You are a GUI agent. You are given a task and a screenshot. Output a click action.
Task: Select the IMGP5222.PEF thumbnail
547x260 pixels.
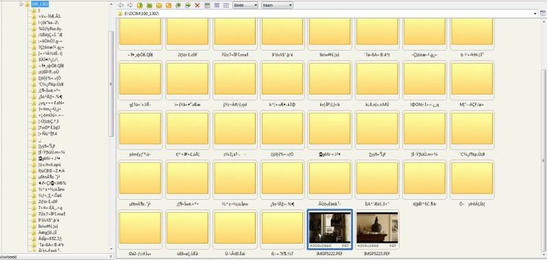pos(330,229)
